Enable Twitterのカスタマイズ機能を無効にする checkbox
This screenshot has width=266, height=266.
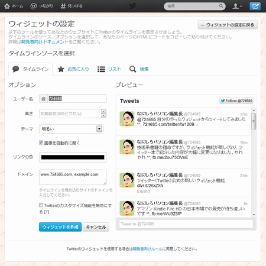[x=41, y=205]
